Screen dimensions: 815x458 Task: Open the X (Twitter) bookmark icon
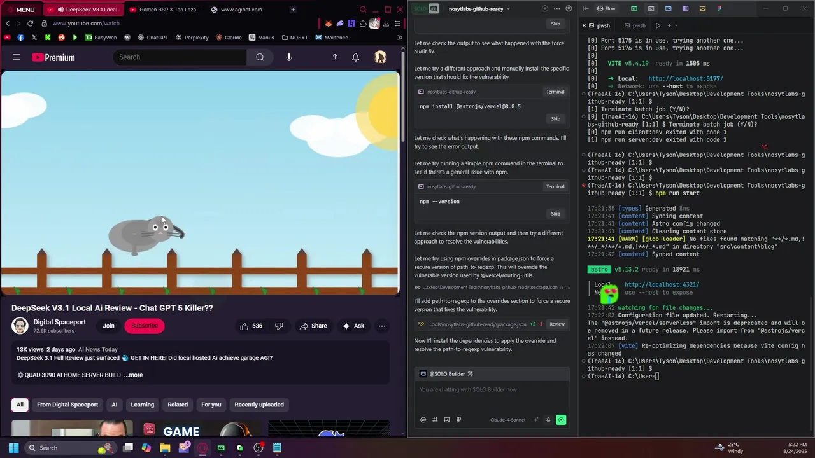tap(34, 38)
